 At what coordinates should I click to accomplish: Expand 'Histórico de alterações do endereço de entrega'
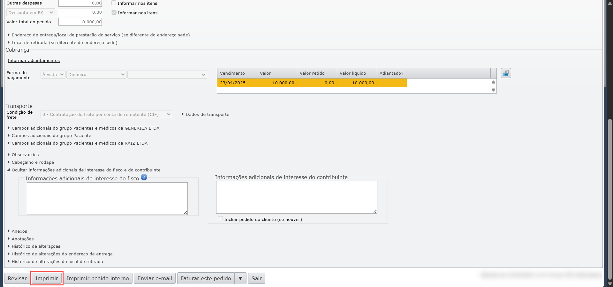(60, 254)
